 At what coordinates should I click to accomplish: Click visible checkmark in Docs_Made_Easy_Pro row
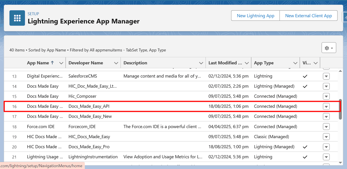click(x=305, y=147)
